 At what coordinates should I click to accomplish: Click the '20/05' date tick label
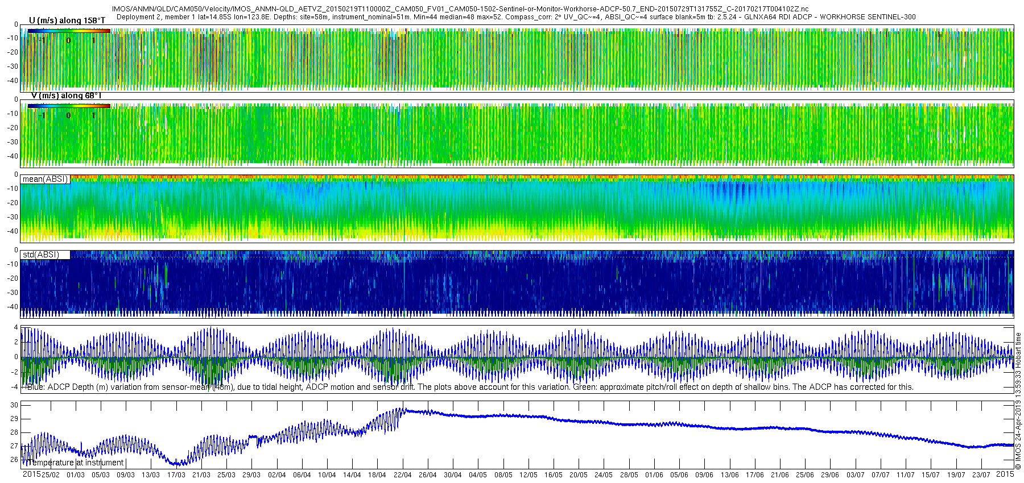point(579,474)
